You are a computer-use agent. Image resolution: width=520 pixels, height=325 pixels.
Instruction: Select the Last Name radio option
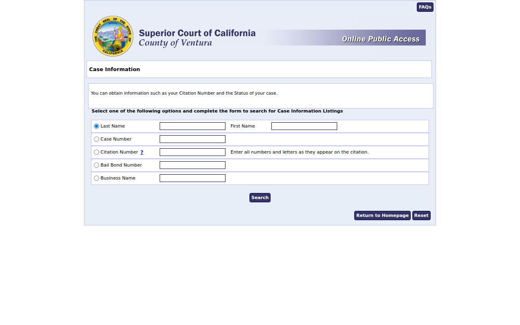coord(96,126)
